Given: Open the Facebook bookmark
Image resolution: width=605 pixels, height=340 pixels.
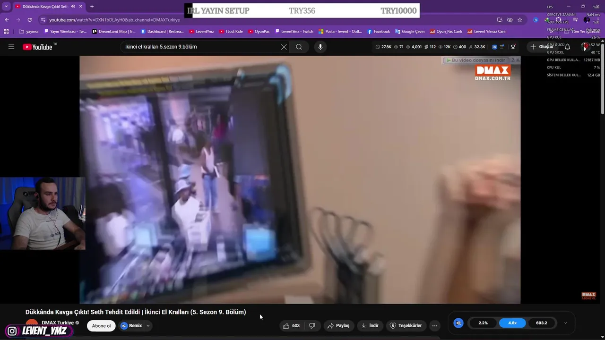Looking at the screenshot, I should (x=379, y=32).
